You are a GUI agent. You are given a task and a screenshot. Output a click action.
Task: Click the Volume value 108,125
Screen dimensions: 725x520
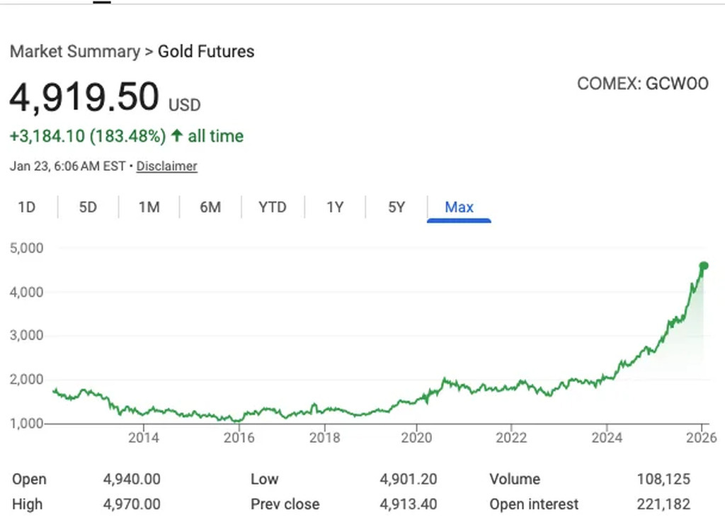click(663, 480)
